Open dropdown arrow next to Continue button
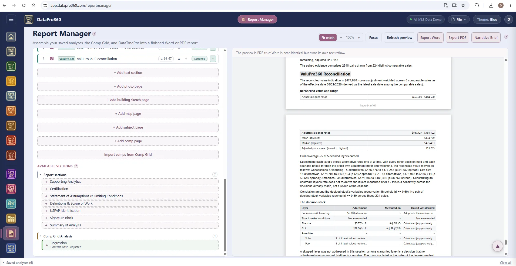 coord(213,59)
